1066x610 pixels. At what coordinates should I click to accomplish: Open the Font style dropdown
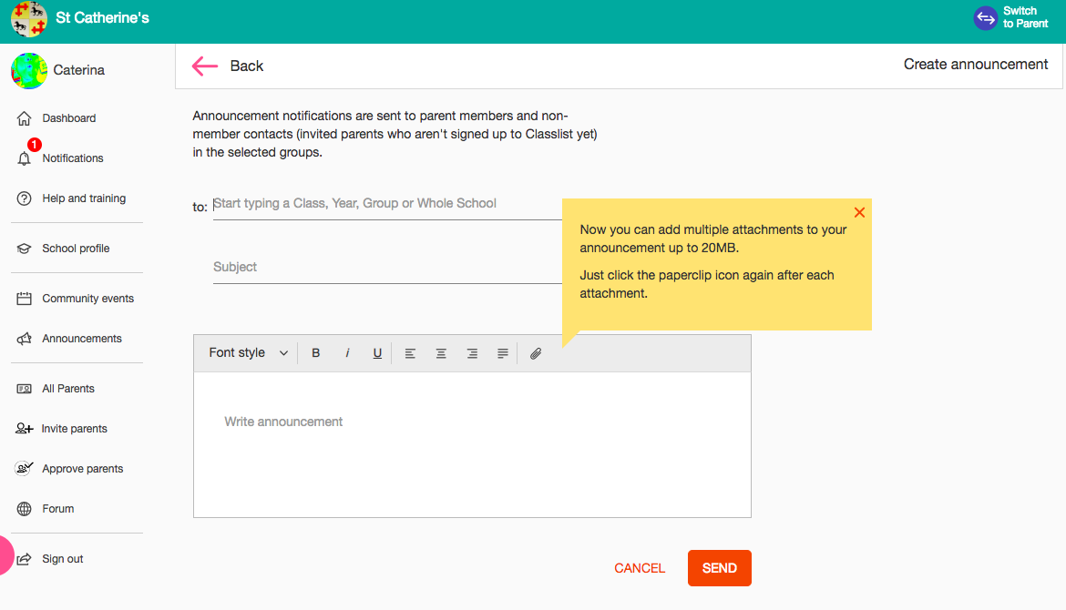pyautogui.click(x=248, y=352)
